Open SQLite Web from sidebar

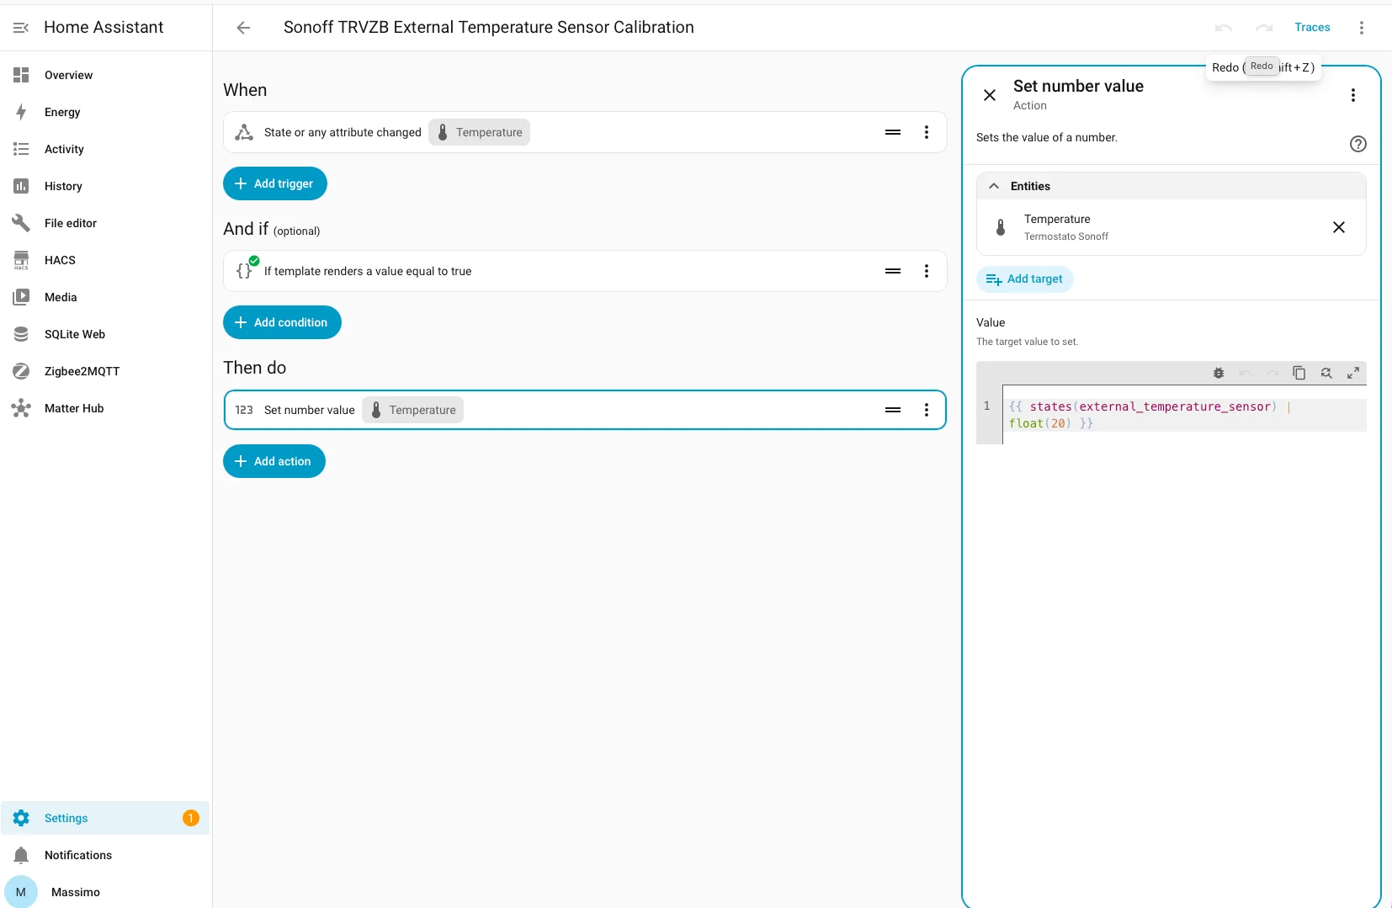105,334
